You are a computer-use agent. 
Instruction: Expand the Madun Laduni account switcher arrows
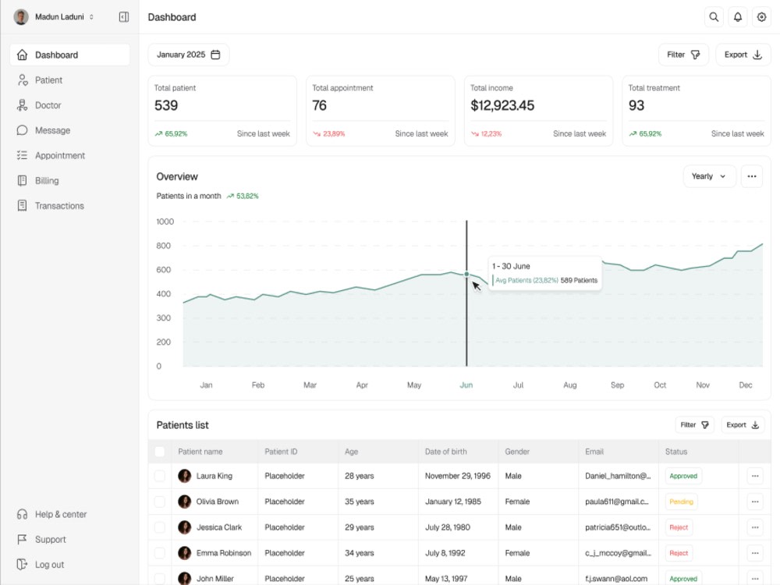pyautogui.click(x=91, y=17)
